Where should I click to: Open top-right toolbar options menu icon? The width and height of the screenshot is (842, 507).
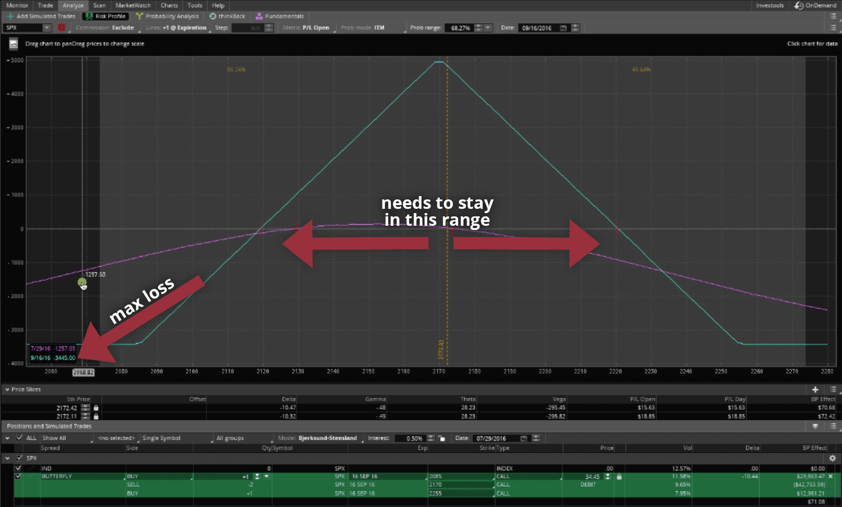click(834, 16)
